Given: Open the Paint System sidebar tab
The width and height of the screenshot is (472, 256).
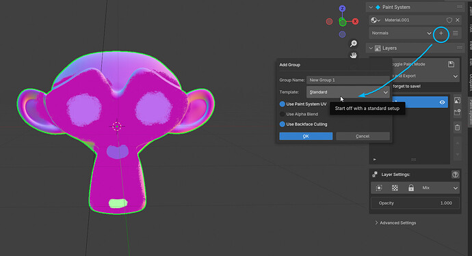Looking at the screenshot, I should click(470, 112).
